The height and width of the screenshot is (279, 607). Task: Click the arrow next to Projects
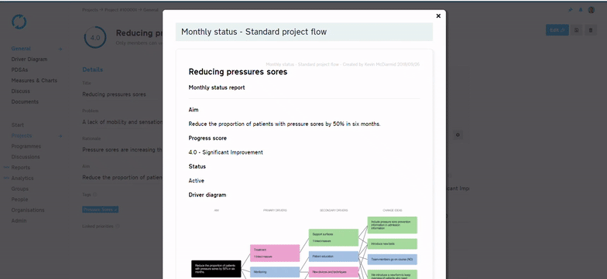[x=60, y=136]
